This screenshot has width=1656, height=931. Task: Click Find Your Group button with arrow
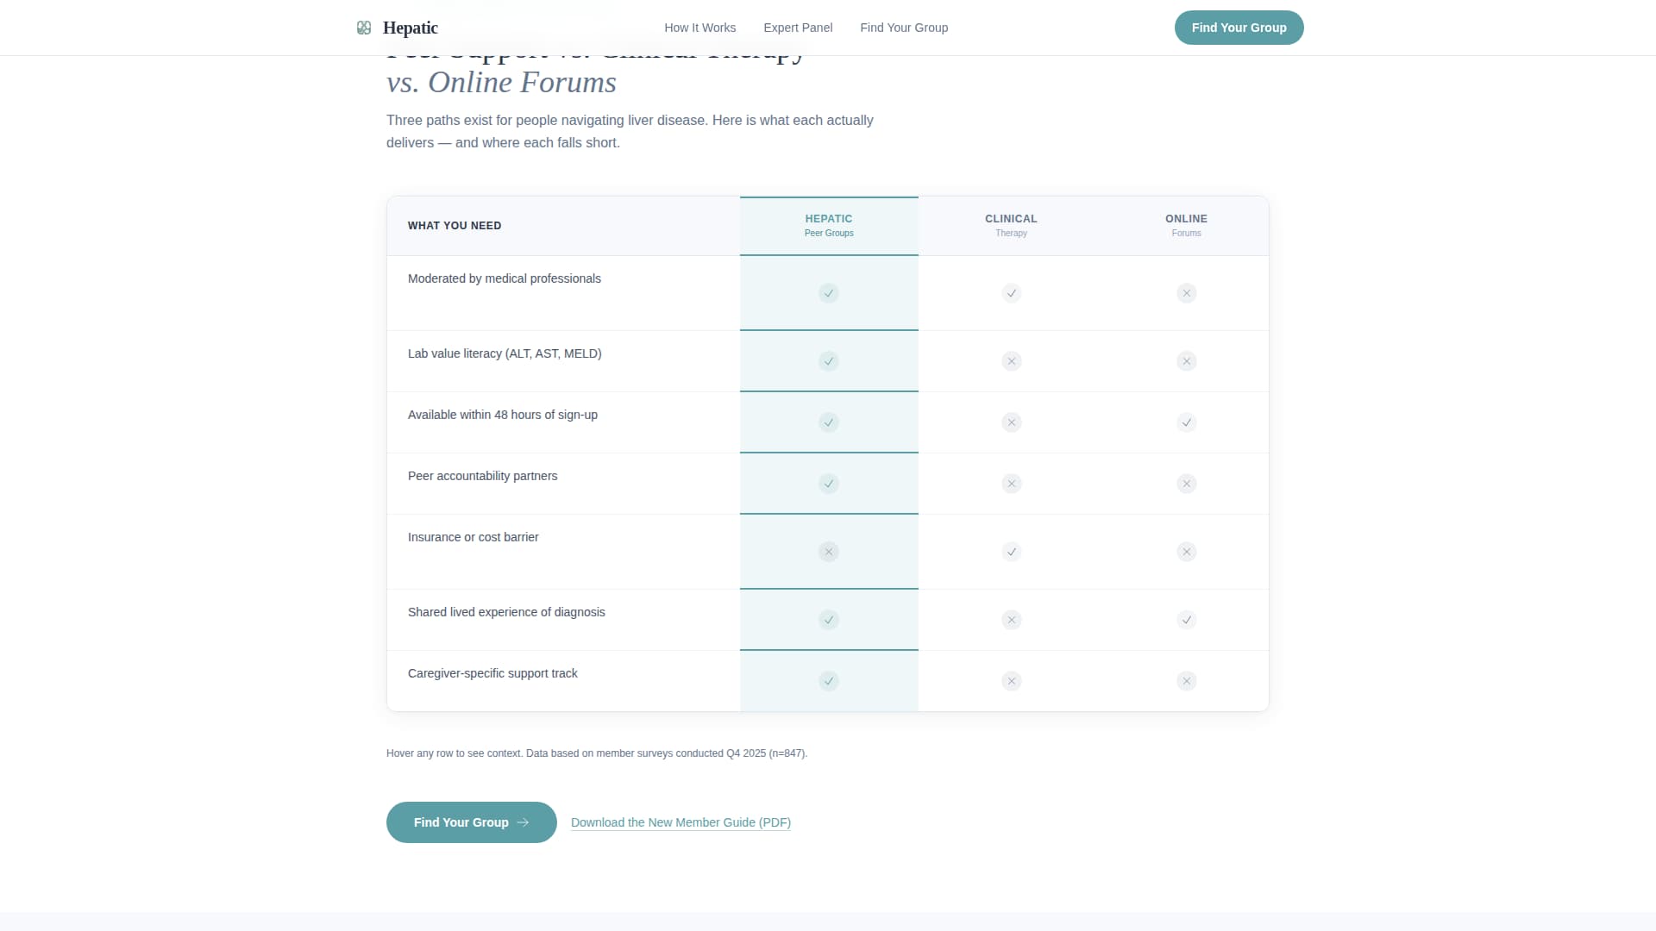[472, 822]
